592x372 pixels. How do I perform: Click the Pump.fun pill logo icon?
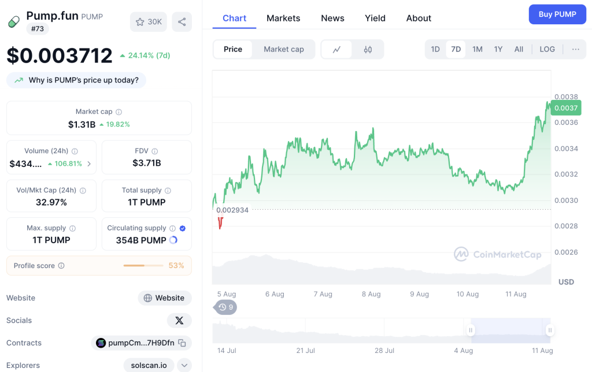tap(14, 21)
